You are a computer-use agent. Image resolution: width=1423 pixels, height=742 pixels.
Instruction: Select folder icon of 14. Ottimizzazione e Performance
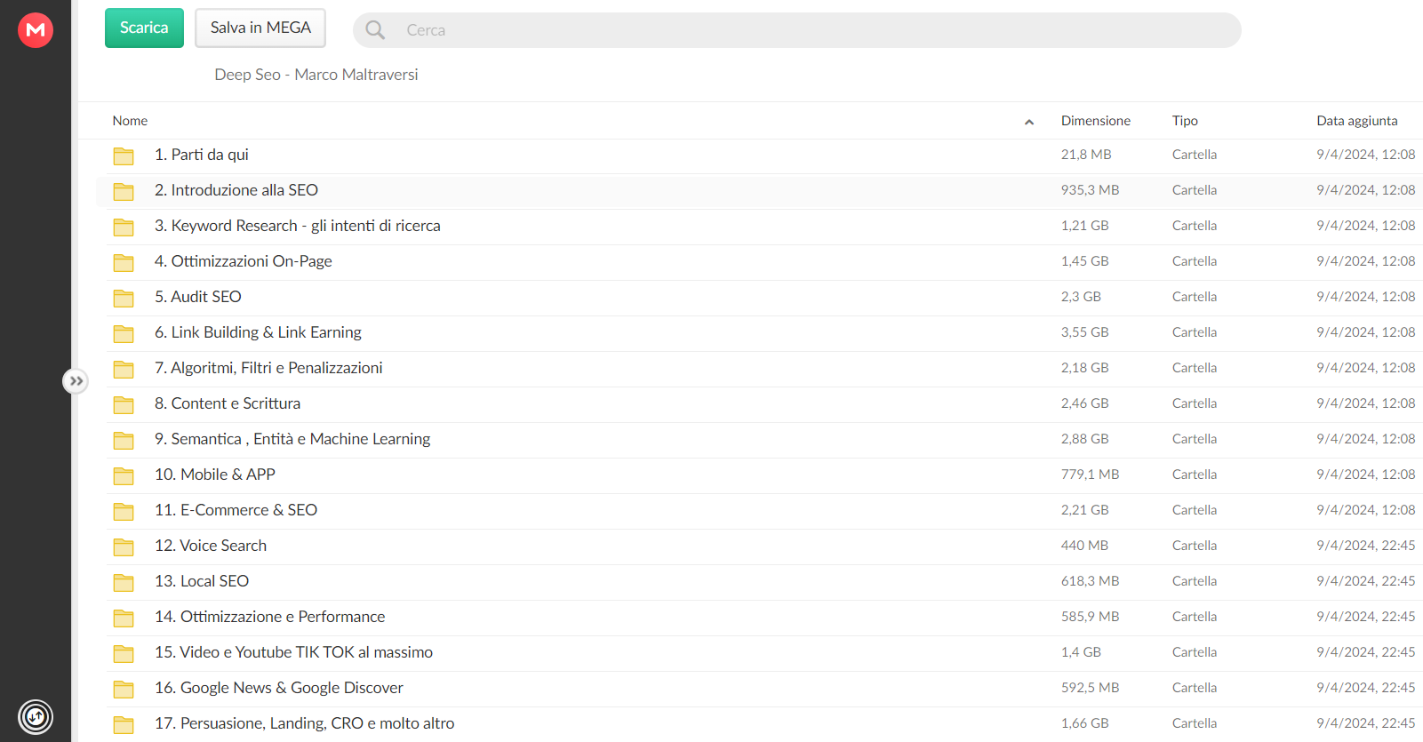click(124, 618)
